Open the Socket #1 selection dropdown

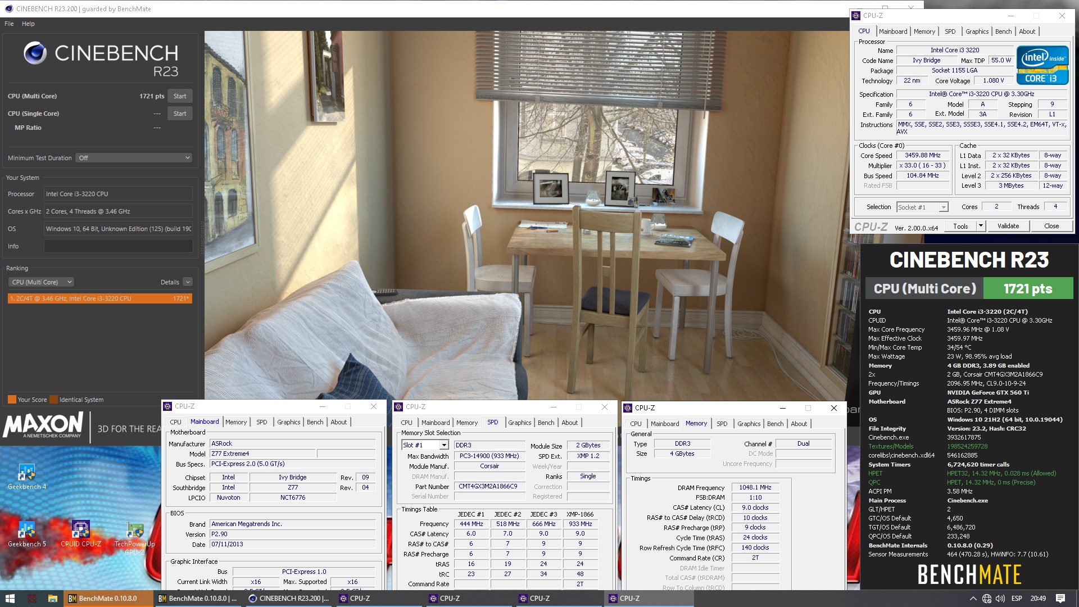922,207
